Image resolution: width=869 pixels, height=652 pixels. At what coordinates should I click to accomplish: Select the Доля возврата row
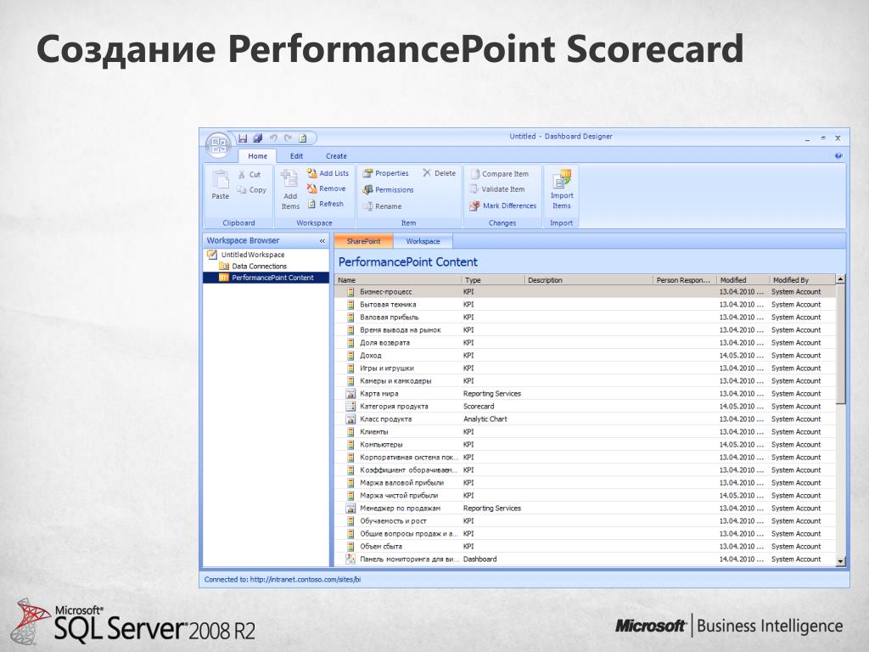[585, 343]
